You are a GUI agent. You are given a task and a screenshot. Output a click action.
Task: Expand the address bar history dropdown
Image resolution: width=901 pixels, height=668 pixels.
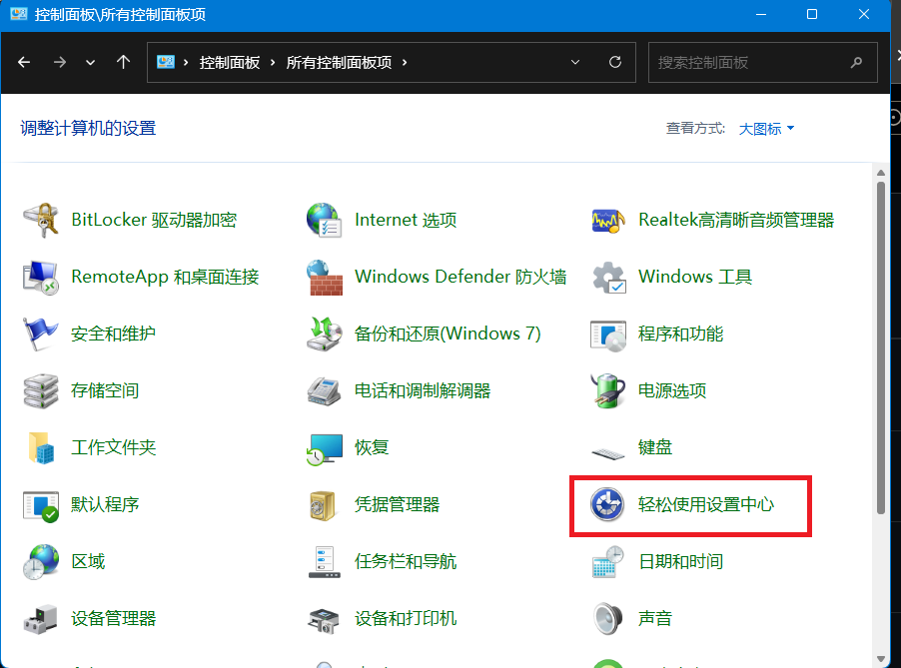[x=575, y=62]
